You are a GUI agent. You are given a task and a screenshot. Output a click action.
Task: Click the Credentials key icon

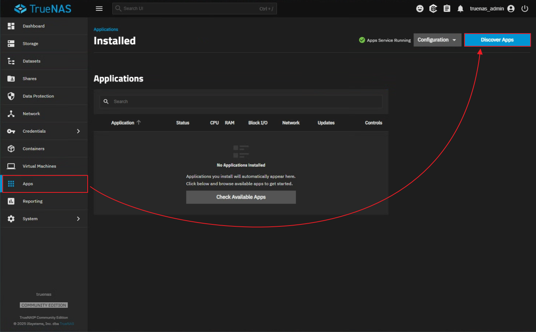click(11, 131)
